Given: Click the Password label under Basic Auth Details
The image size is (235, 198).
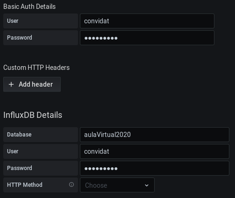Looking at the screenshot, I should click(20, 38).
